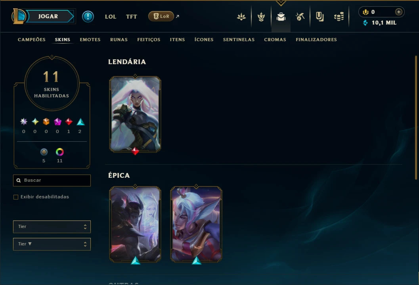Click the JOGAR play button
Image resolution: width=419 pixels, height=285 pixels.
click(x=48, y=16)
